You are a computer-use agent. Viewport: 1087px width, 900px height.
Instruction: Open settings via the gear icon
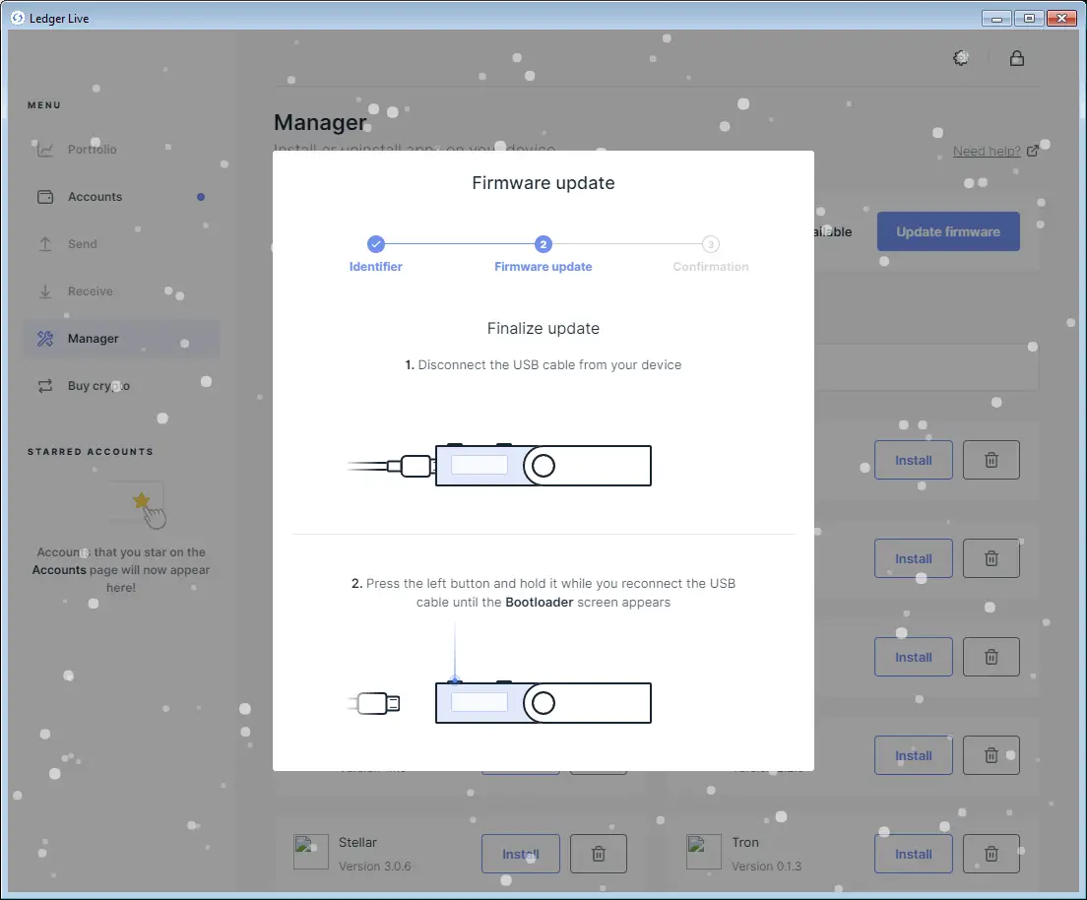coord(961,58)
